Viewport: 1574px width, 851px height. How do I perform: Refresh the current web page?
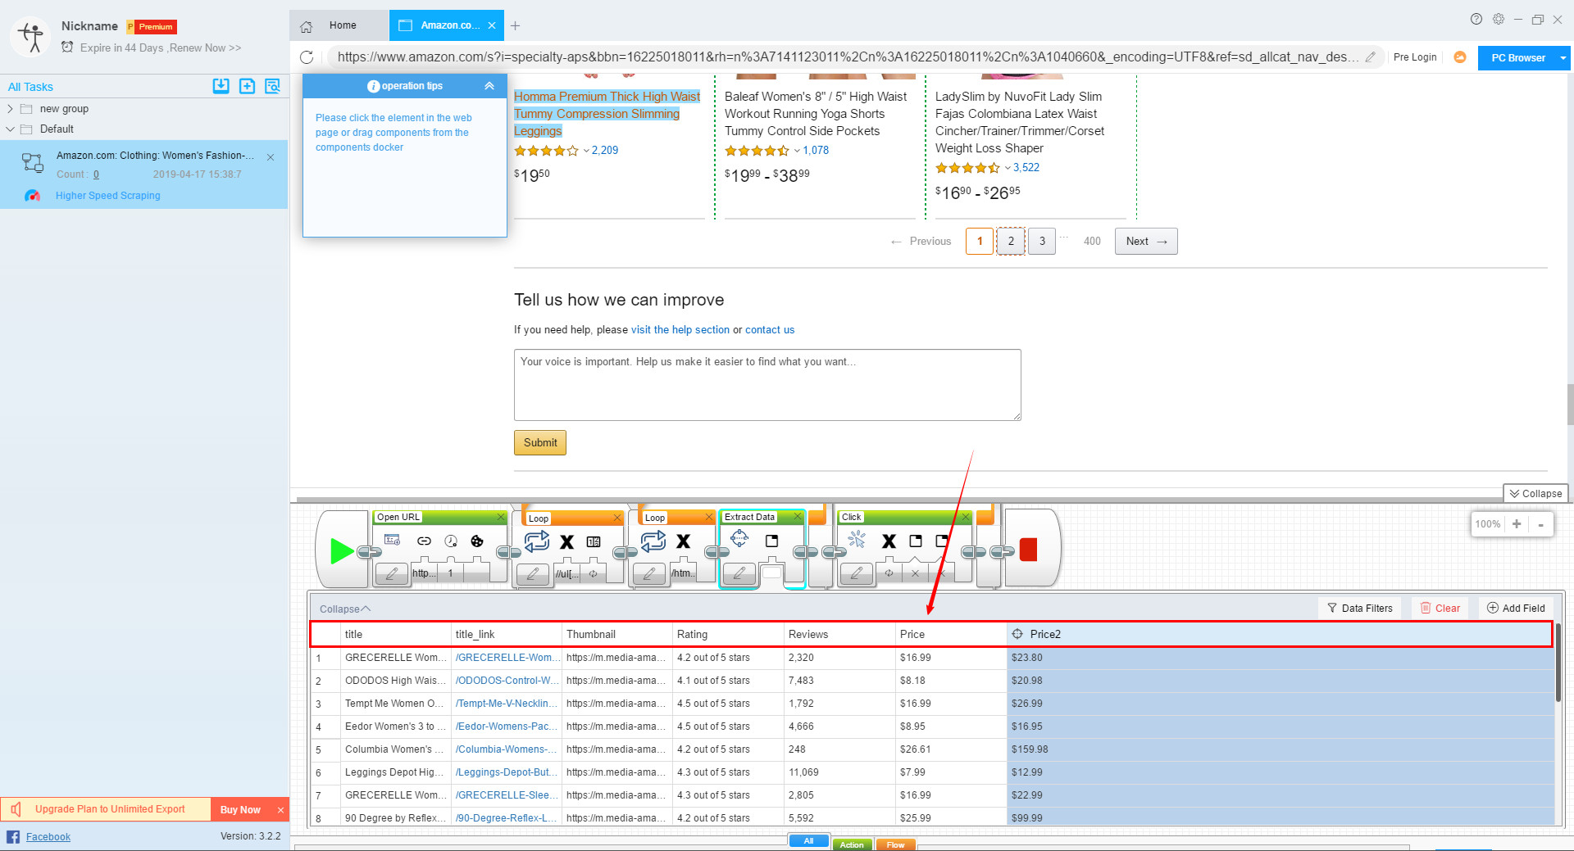click(307, 57)
